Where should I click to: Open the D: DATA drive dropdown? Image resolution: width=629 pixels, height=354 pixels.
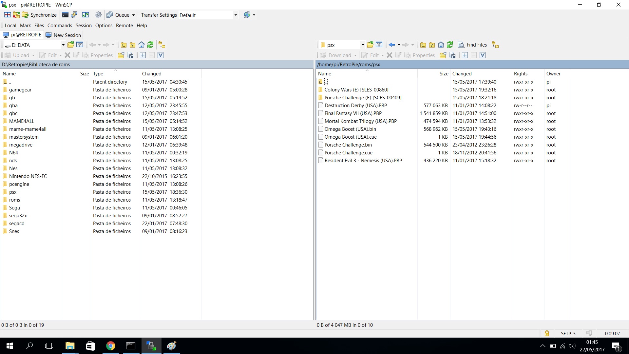click(x=63, y=45)
